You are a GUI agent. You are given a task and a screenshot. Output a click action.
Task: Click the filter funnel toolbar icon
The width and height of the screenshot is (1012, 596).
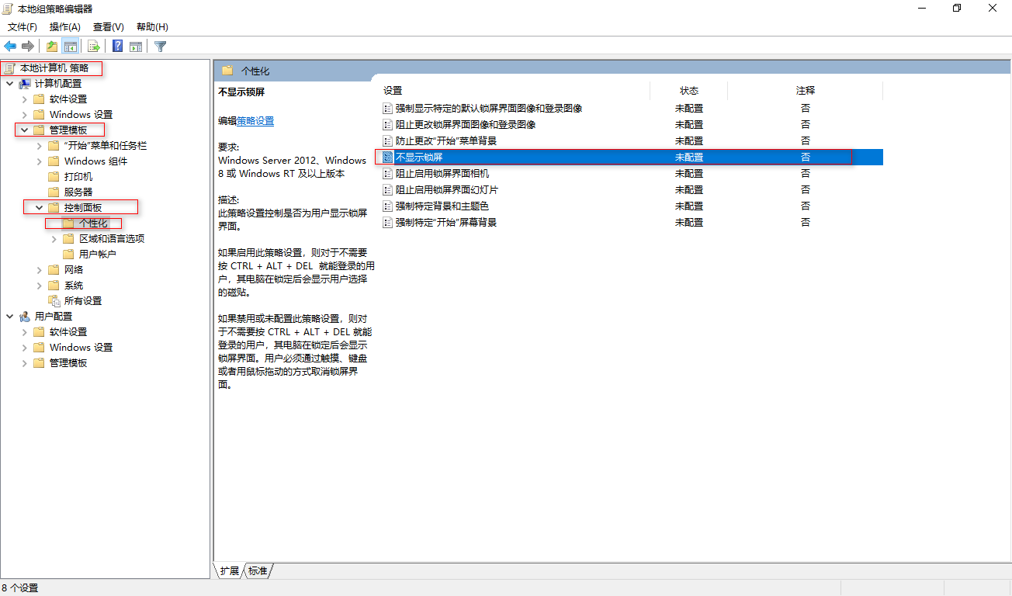point(161,46)
